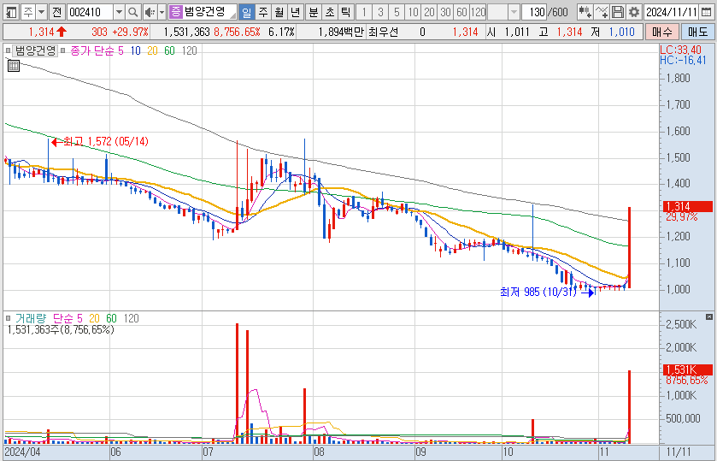The width and height of the screenshot is (717, 461).
Task: Click the small square before 범양건영 legend
Action: pos(8,50)
